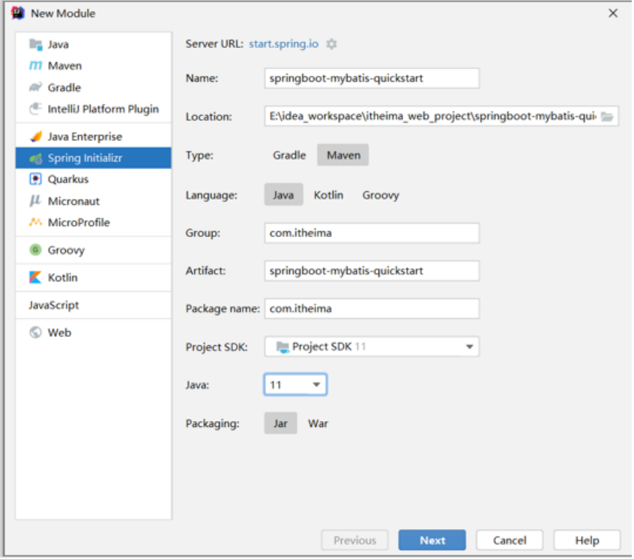Screen dimensions: 634x559
Task: Select JavaScript module type
Action: (94, 305)
